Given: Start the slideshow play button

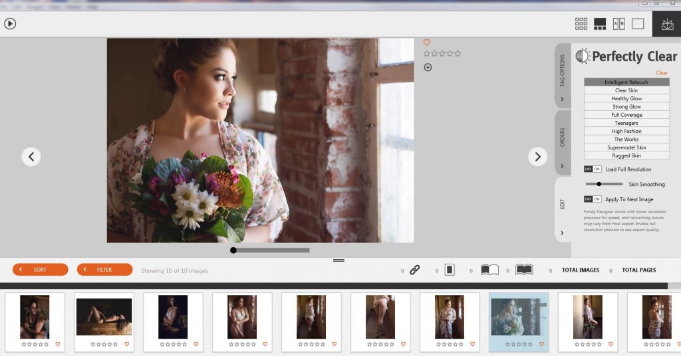Looking at the screenshot, I should click(10, 23).
